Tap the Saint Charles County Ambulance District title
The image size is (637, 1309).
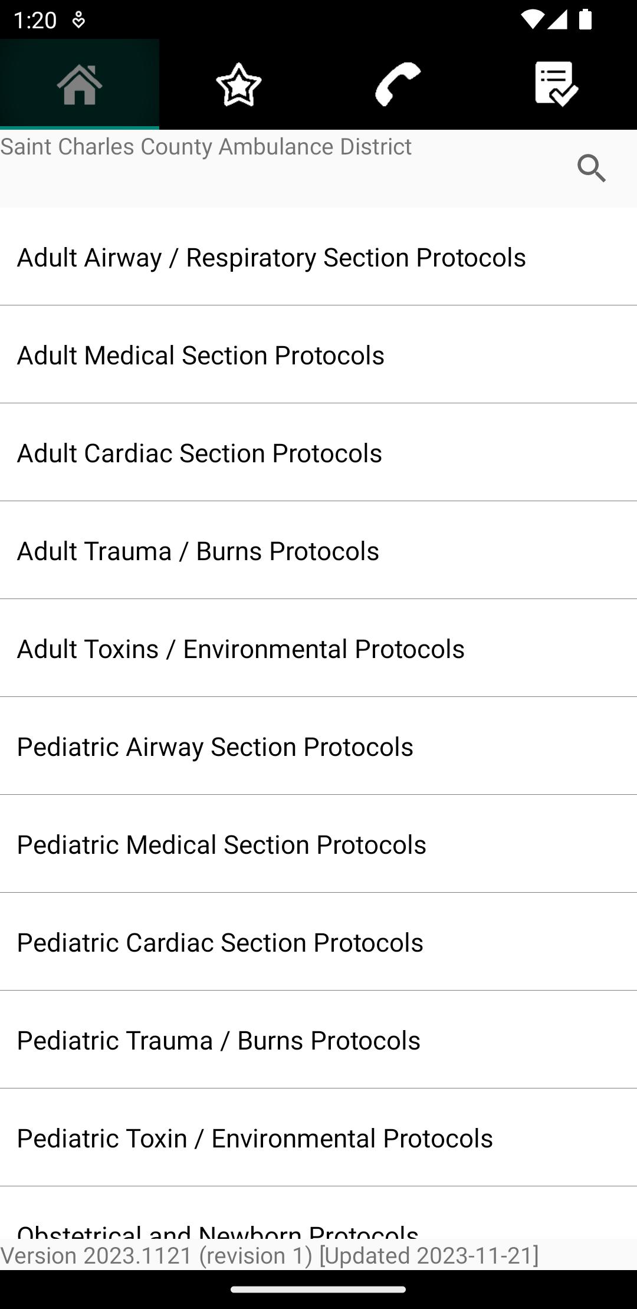(x=206, y=147)
